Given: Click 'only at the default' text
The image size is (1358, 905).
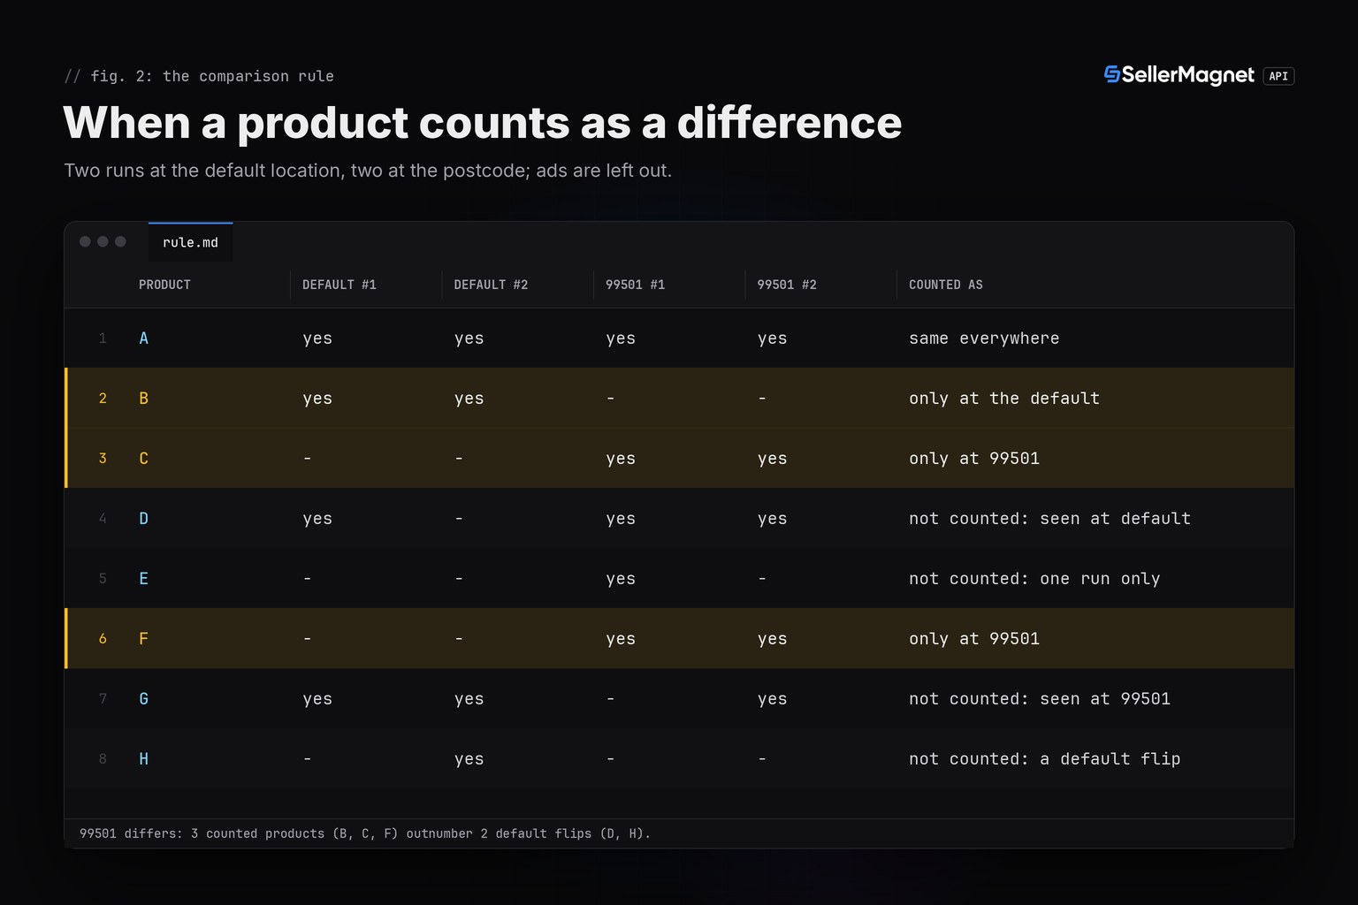Looking at the screenshot, I should pyautogui.click(x=1004, y=399).
